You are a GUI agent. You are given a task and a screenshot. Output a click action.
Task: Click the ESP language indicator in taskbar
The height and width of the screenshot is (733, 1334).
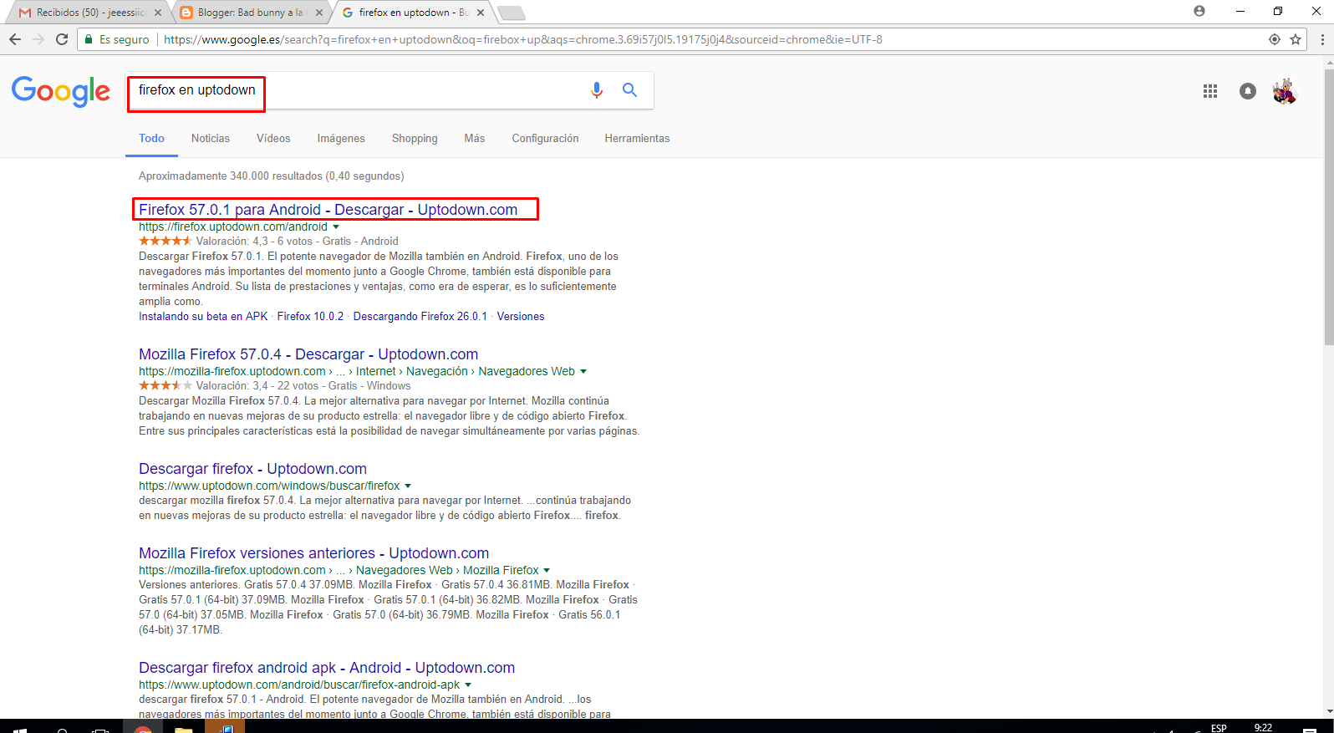(x=1219, y=728)
